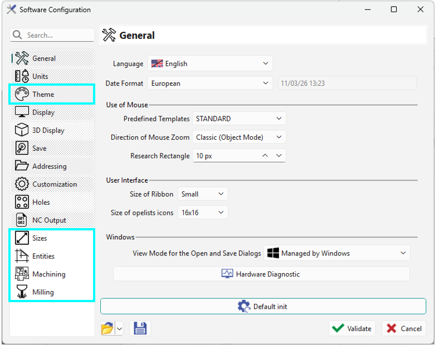Viewport: 435px width, 345px height.
Task: Open the Date Format dropdown
Action: (265, 83)
